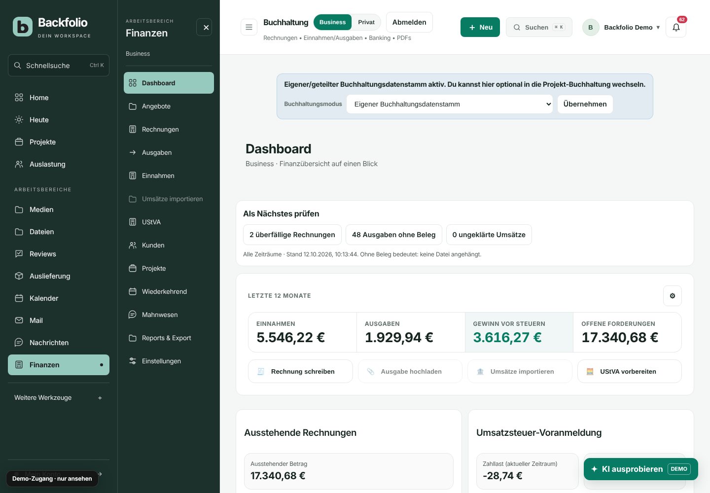
Task: Open Einstellungen in the Finanzen menu
Action: point(169,361)
